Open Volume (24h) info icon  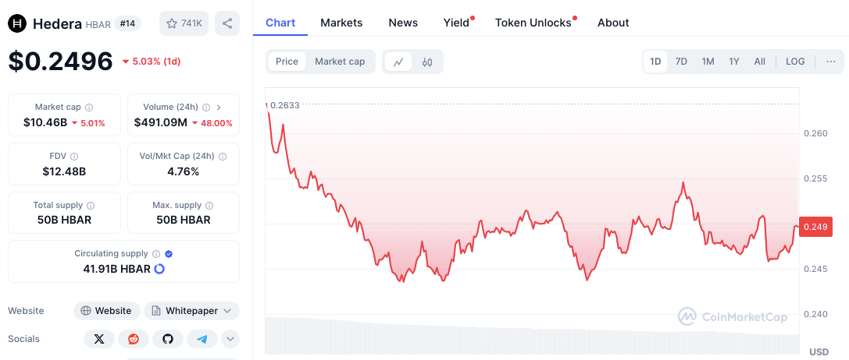(206, 108)
